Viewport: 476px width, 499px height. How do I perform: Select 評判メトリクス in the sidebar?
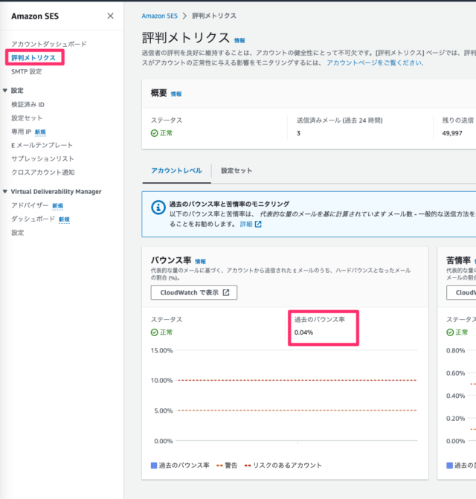[x=33, y=57]
